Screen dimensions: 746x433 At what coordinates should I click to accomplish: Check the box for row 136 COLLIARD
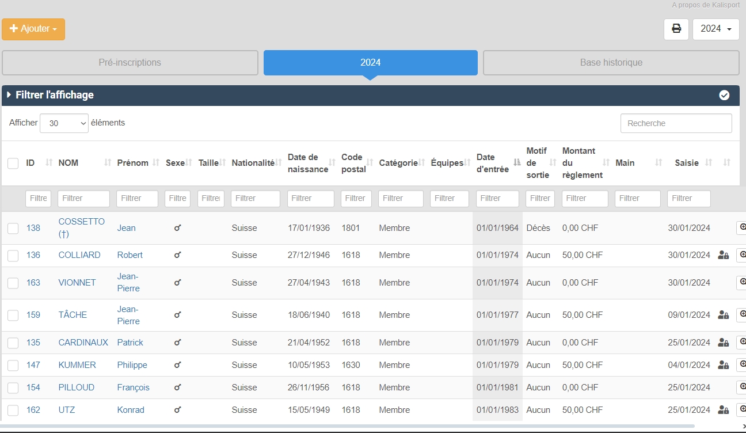[13, 256]
